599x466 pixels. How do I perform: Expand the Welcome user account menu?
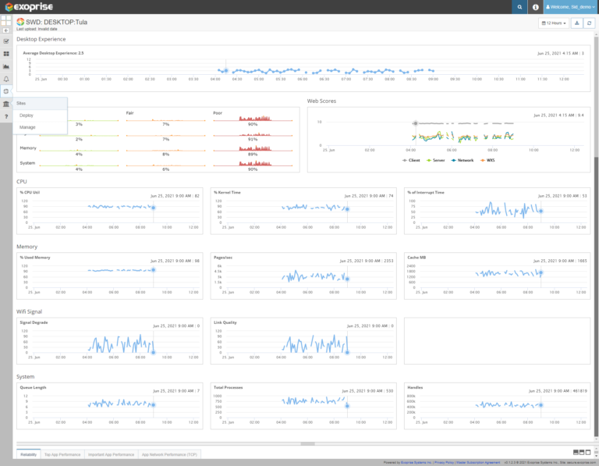(x=570, y=7)
